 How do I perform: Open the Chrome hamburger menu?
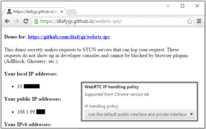click(199, 21)
